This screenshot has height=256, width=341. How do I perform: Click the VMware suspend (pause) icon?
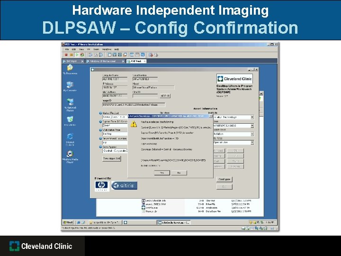72,55
